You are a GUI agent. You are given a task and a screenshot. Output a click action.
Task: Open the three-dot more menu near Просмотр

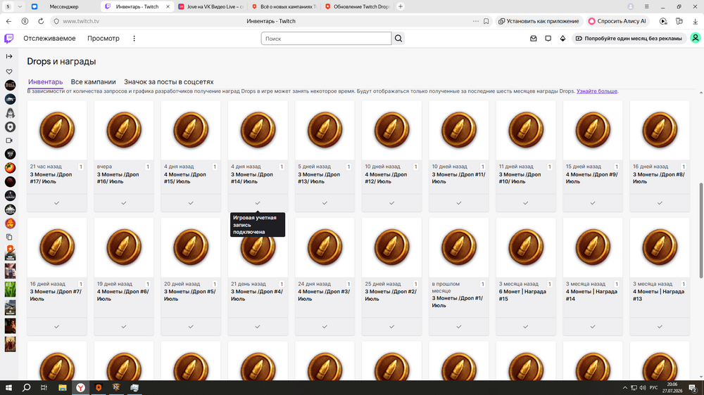click(134, 39)
